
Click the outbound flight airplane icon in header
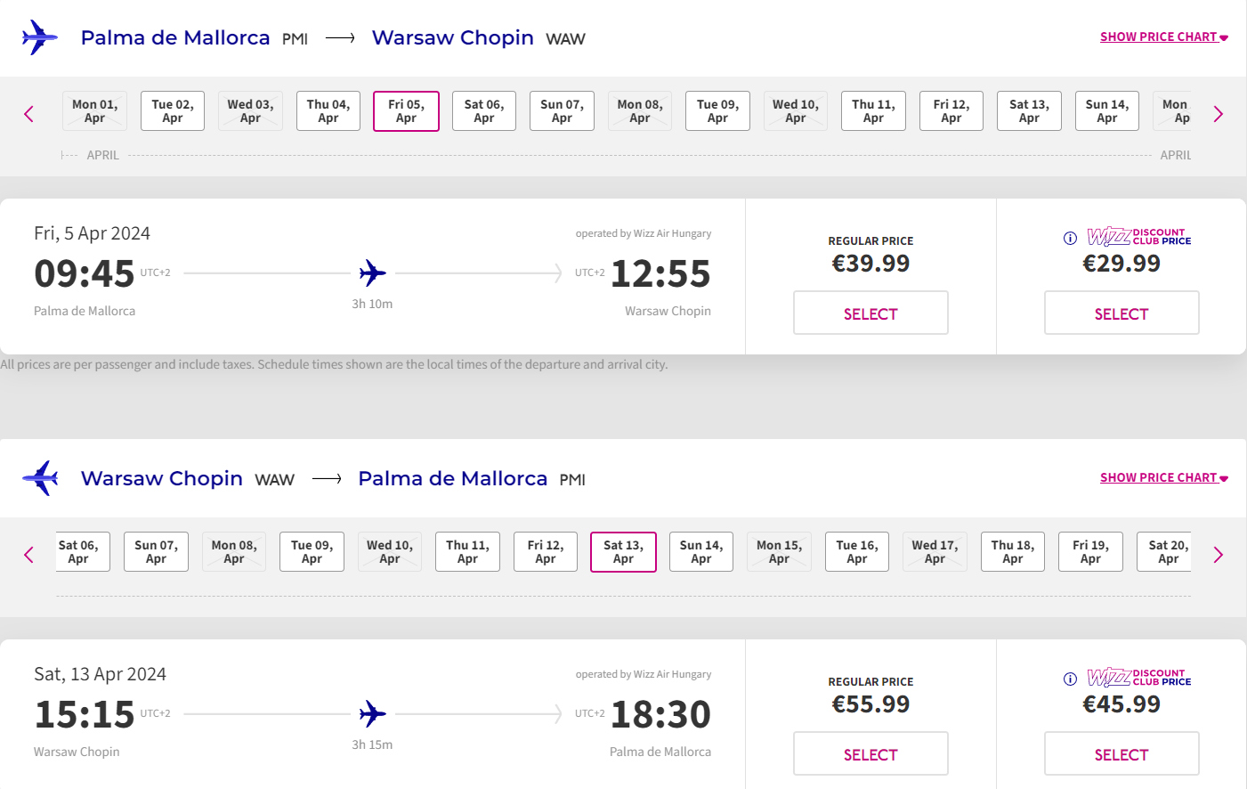click(x=39, y=37)
